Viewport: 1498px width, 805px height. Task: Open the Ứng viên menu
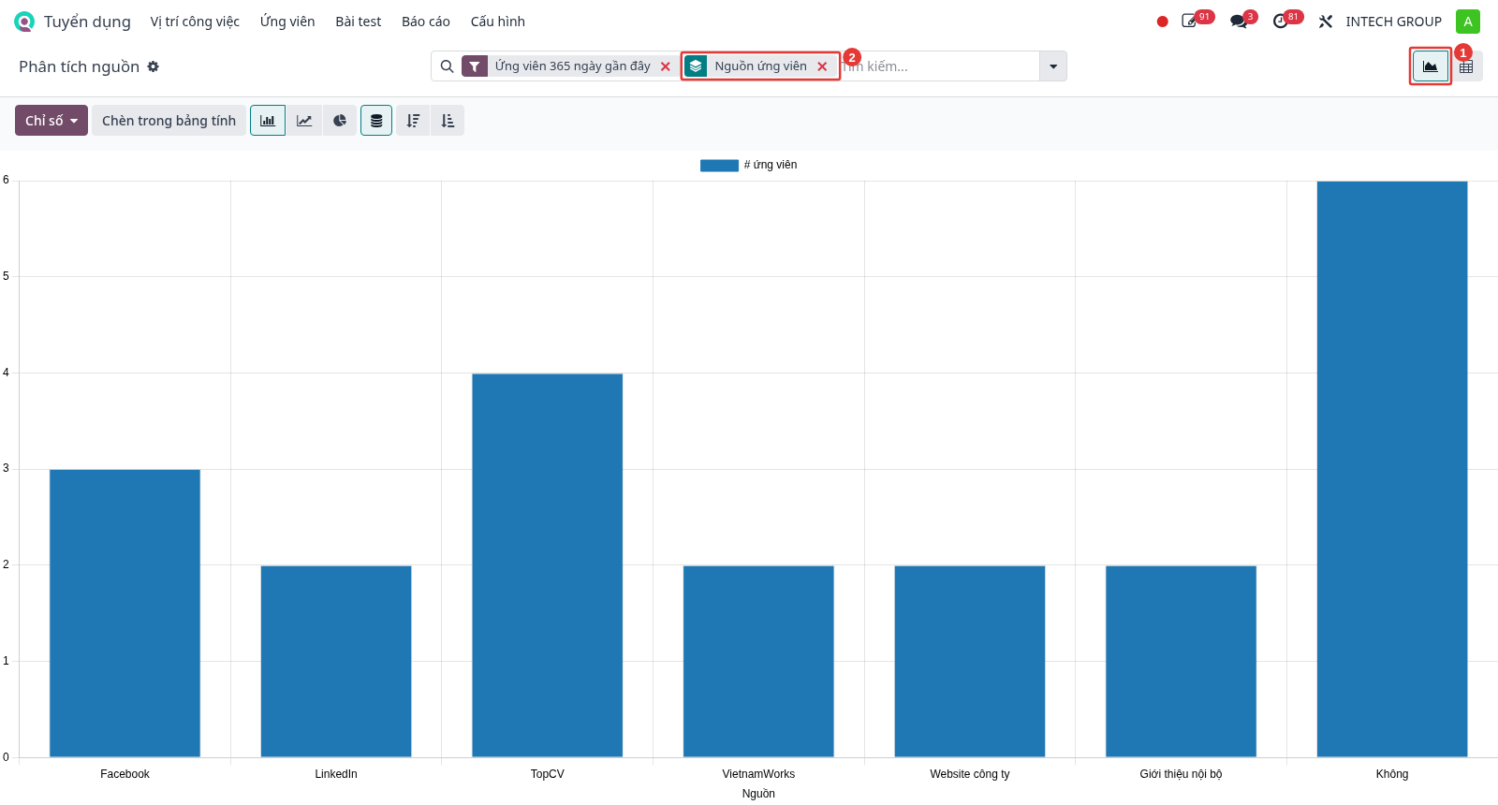287,22
